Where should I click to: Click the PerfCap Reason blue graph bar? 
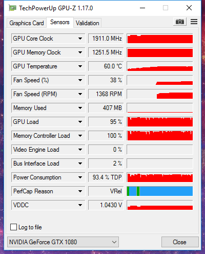click(x=160, y=191)
